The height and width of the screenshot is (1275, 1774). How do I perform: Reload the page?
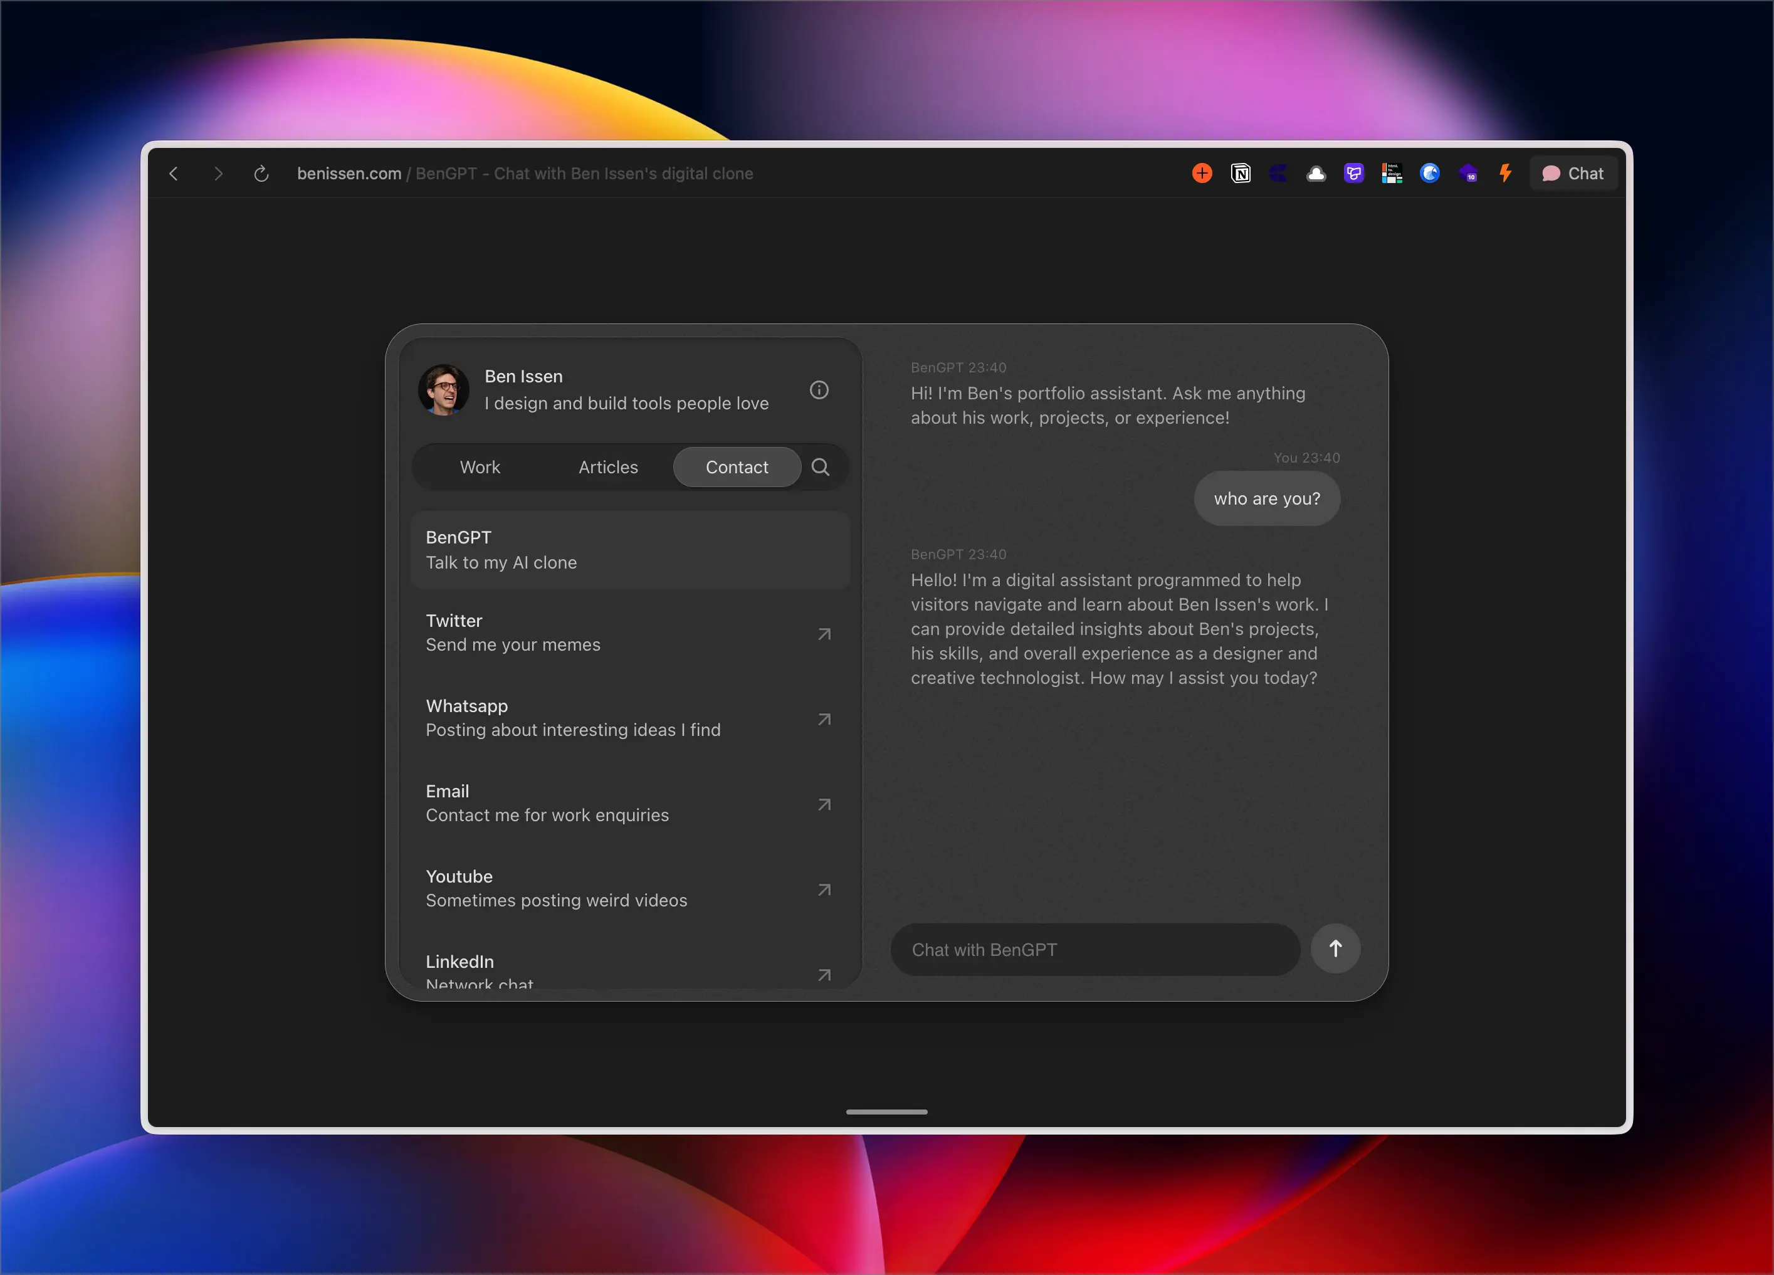coord(261,174)
